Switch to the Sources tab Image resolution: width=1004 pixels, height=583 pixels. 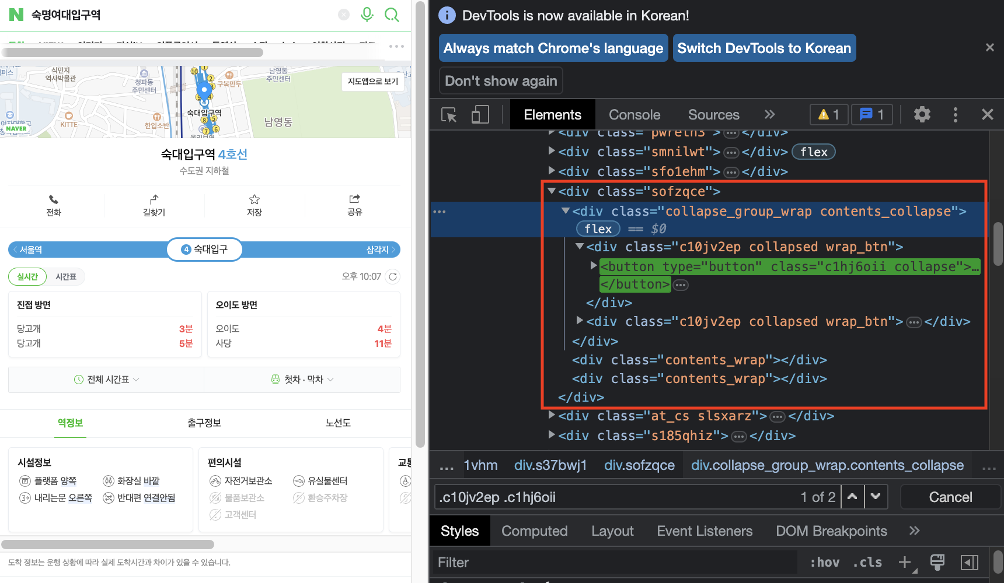tap(713, 115)
